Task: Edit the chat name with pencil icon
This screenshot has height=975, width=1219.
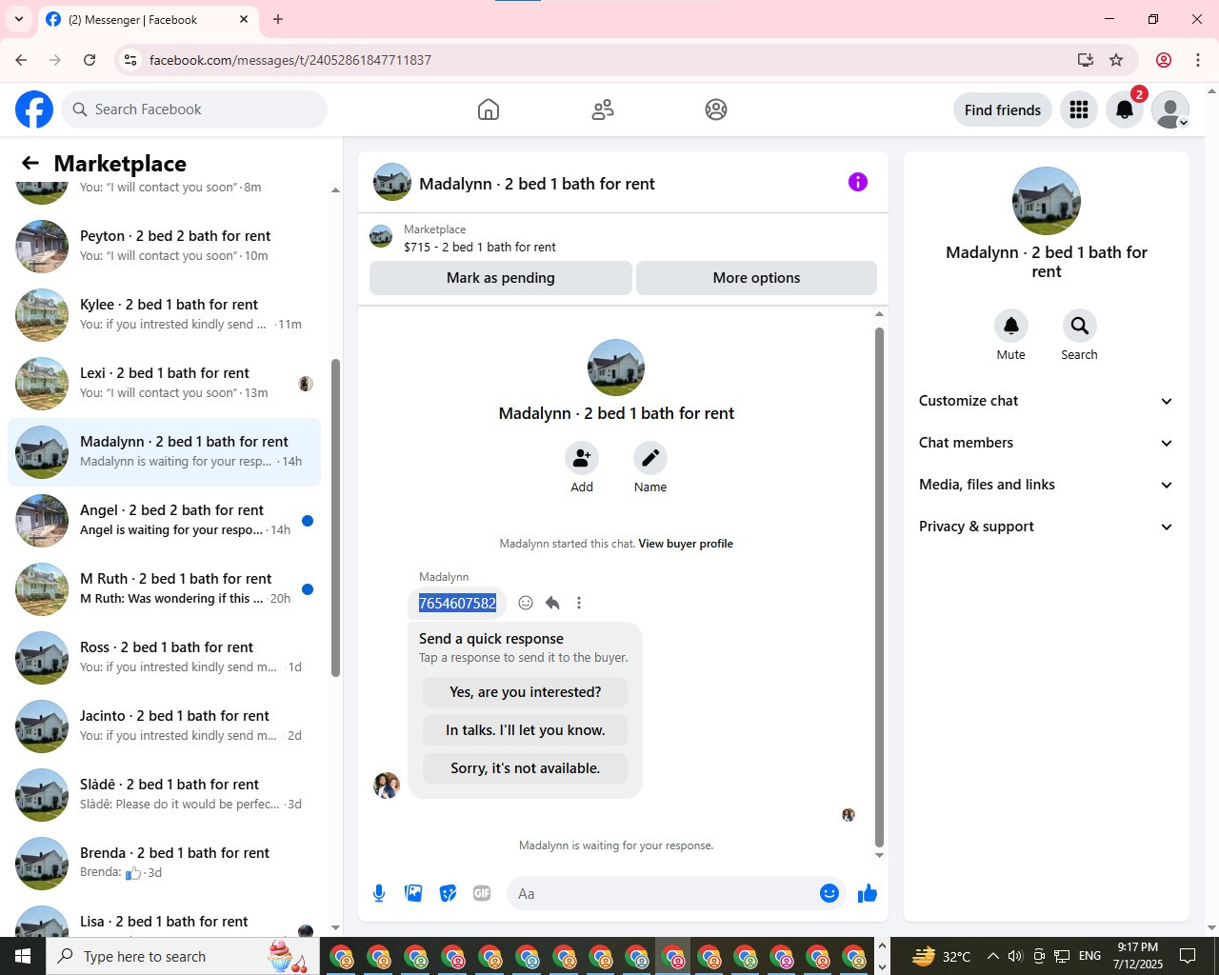Action: tap(650, 458)
